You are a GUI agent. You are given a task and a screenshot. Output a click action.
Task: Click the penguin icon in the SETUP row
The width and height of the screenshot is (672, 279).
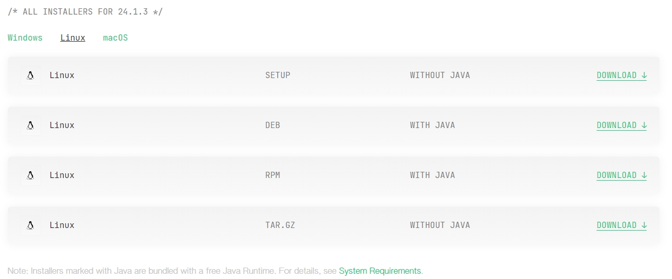[x=30, y=75]
